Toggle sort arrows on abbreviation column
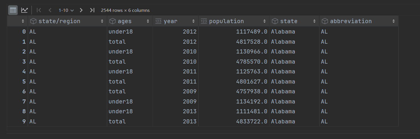420x139 pixels. coord(393,21)
